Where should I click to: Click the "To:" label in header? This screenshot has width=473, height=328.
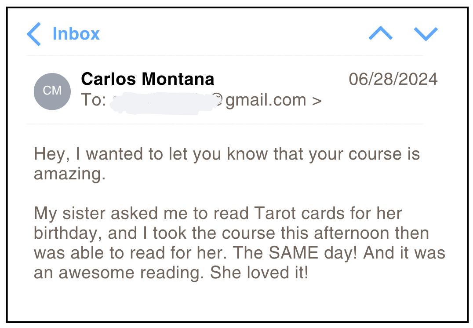click(93, 100)
